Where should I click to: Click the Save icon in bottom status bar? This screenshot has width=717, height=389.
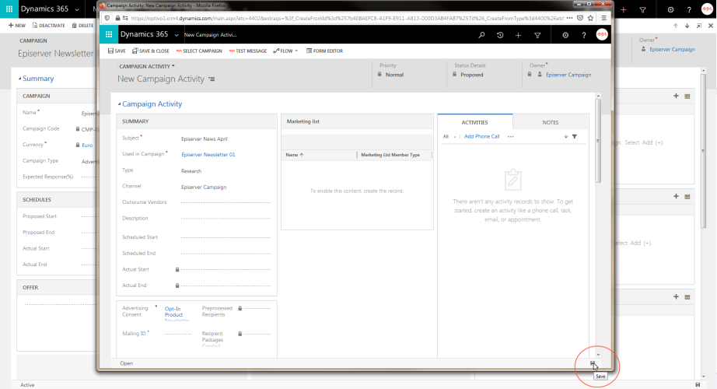click(593, 363)
